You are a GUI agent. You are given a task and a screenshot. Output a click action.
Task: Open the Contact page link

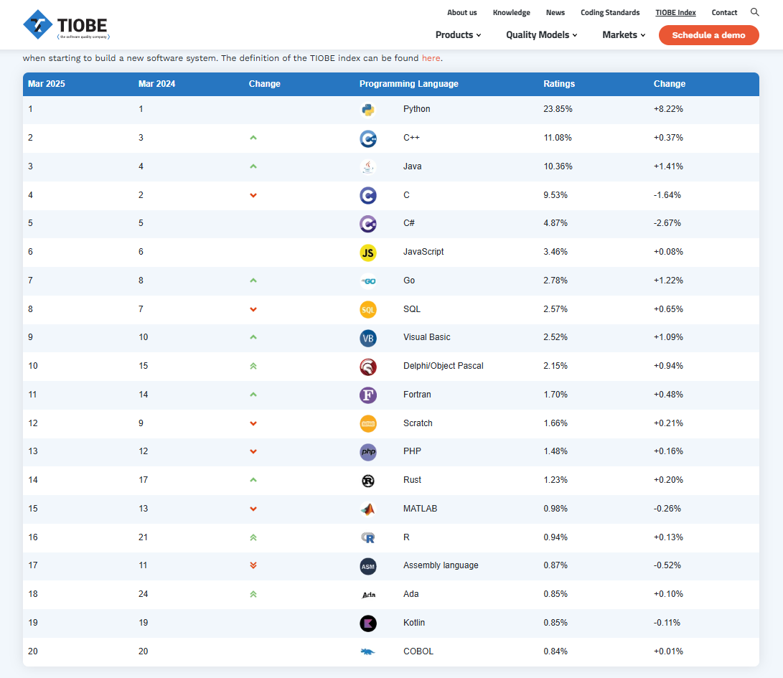(724, 13)
